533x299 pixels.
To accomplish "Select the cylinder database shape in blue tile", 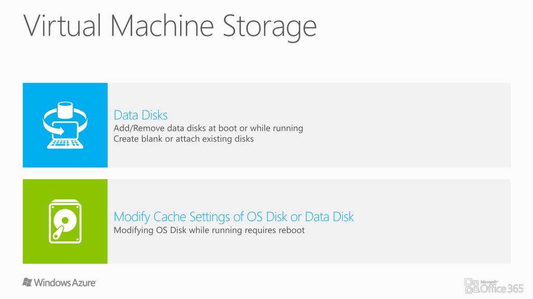I will [x=65, y=110].
